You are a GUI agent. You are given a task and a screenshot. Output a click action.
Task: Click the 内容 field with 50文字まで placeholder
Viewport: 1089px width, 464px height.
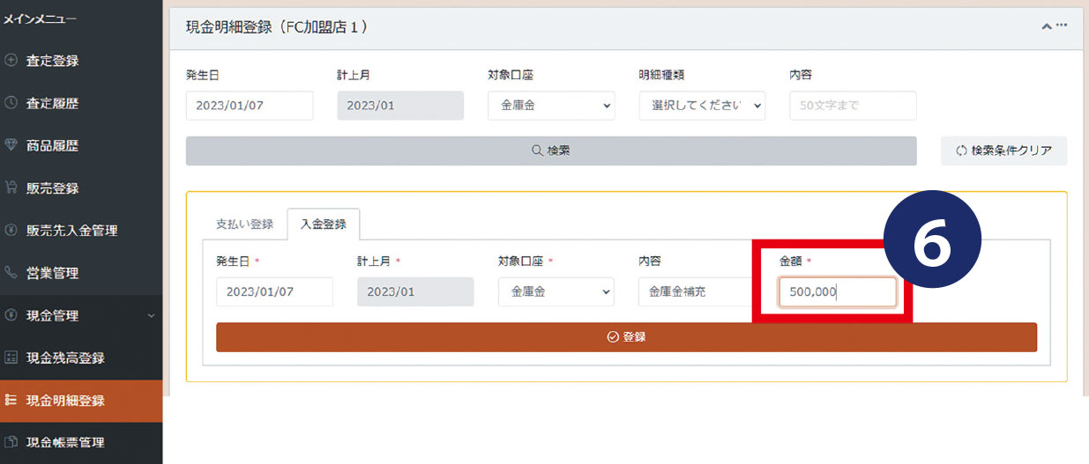tap(853, 105)
